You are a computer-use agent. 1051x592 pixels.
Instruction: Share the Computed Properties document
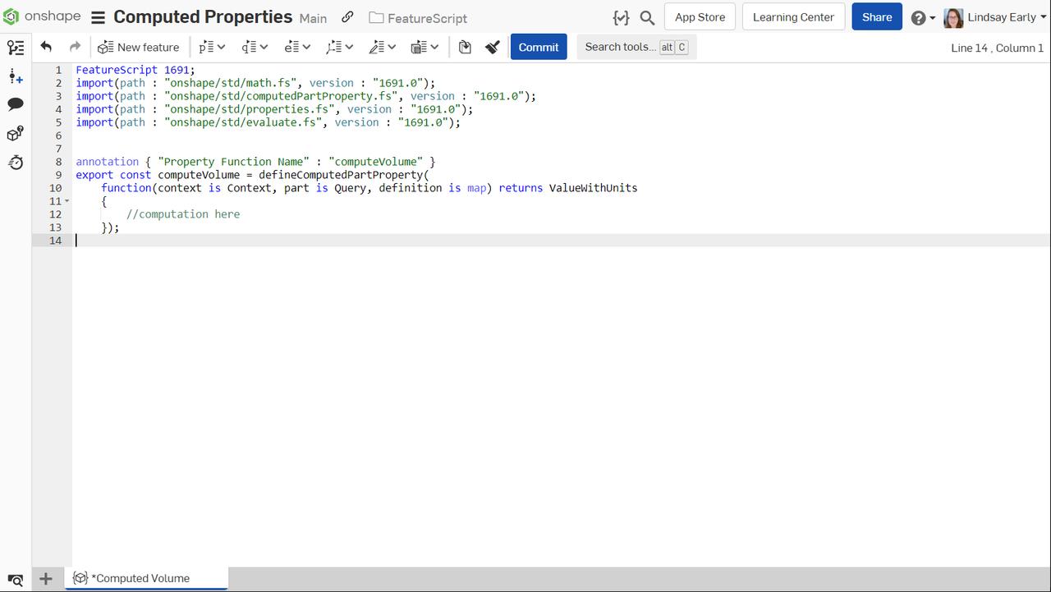point(876,16)
